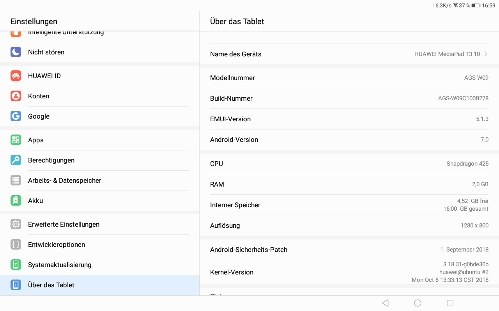Tap the Entwickleroptionen braces icon
499x311 pixels.
click(x=16, y=245)
